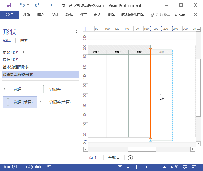Image resolution: width=203 pixels, height=171 pixels.
Task: Click the horizontal scrollbar thumb
Action: pyautogui.click(x=142, y=149)
